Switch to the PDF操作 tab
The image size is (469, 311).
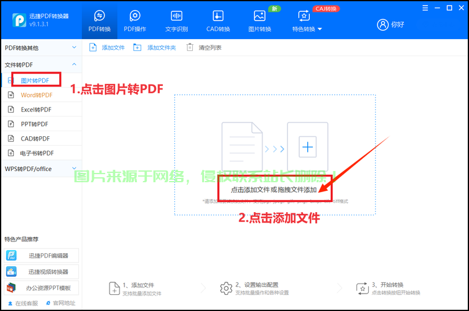[135, 22]
